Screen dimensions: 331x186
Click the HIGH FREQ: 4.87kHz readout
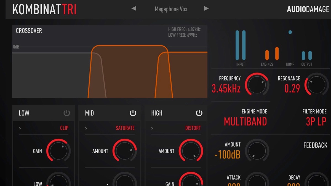(184, 29)
